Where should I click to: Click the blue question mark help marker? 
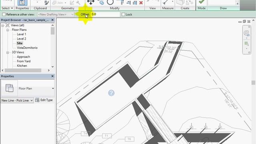point(111,93)
